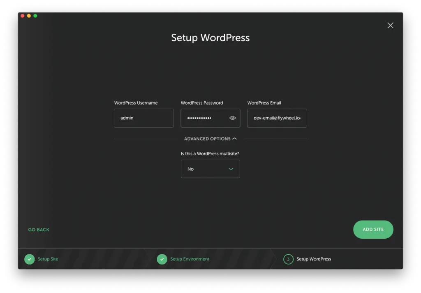Image resolution: width=421 pixels, height=293 pixels.
Task: Select the Setup Environment step checkmark
Action: [x=162, y=259]
